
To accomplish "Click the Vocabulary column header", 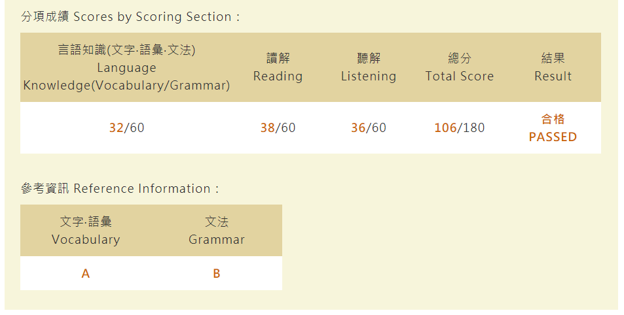I will click(86, 231).
